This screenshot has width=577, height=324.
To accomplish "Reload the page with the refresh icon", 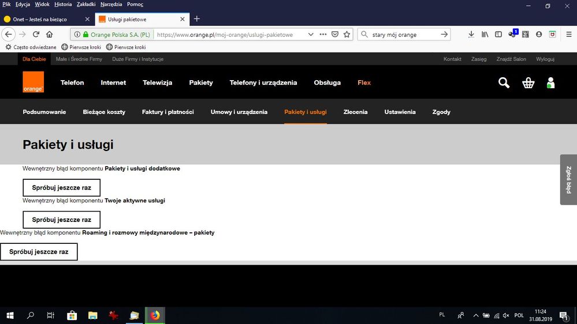I will click(x=36, y=35).
